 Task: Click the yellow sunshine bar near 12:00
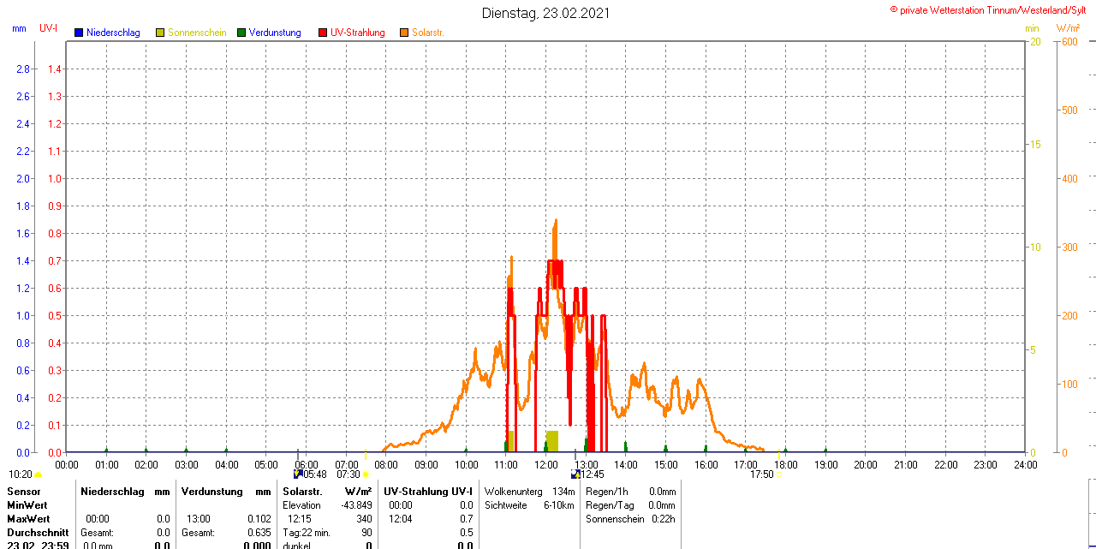[x=551, y=441]
